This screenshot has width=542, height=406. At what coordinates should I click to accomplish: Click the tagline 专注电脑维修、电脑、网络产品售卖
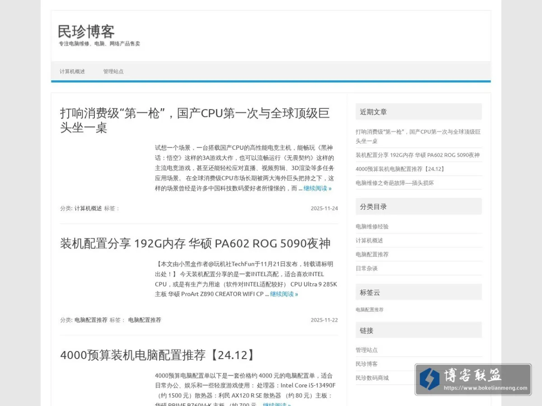coord(99,44)
